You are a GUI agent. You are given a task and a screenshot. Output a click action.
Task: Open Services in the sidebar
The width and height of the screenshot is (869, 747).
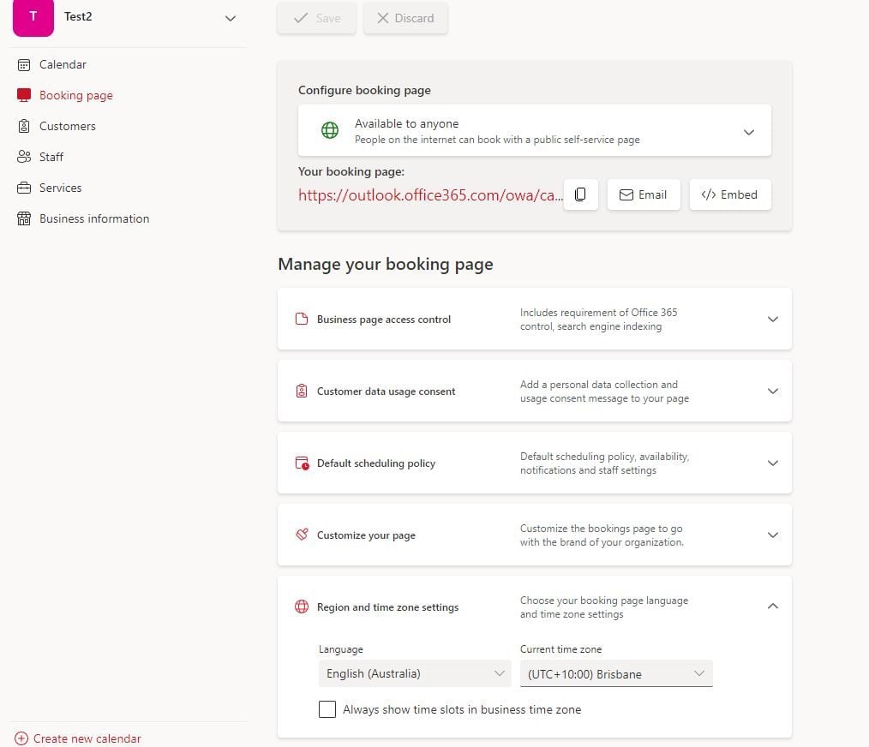[60, 188]
